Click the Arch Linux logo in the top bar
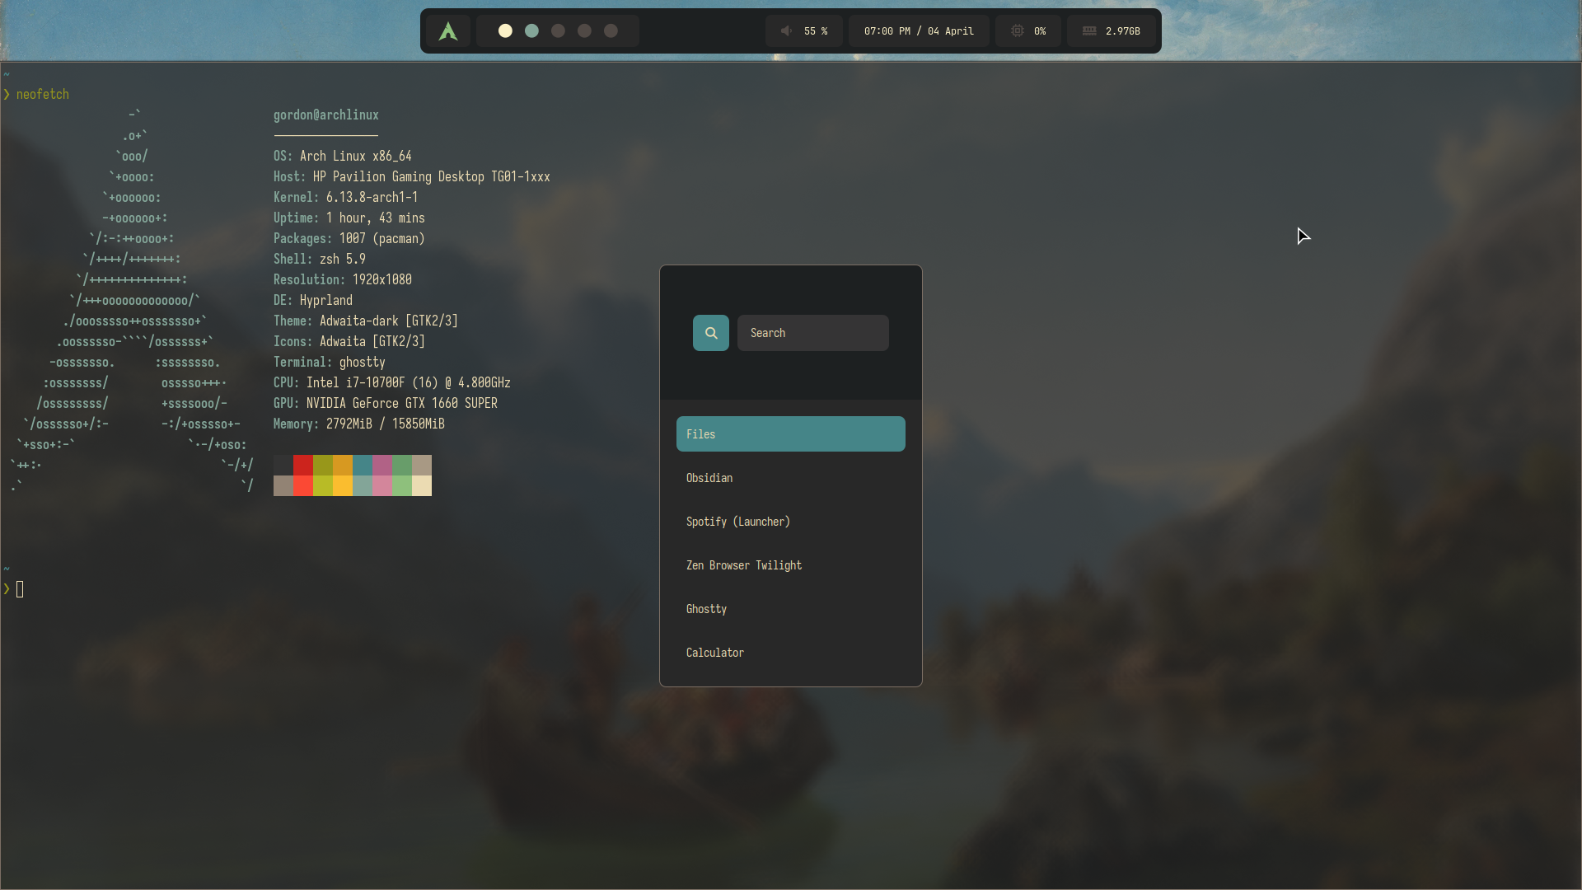Image resolution: width=1582 pixels, height=890 pixels. (448, 31)
